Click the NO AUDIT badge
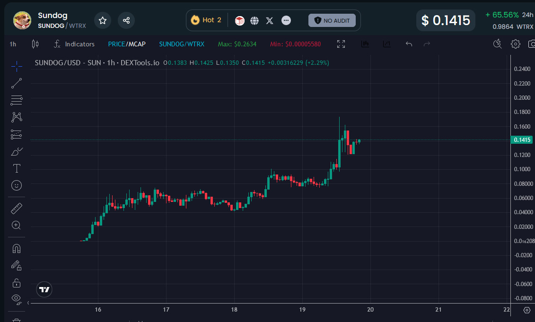 tap(332, 20)
